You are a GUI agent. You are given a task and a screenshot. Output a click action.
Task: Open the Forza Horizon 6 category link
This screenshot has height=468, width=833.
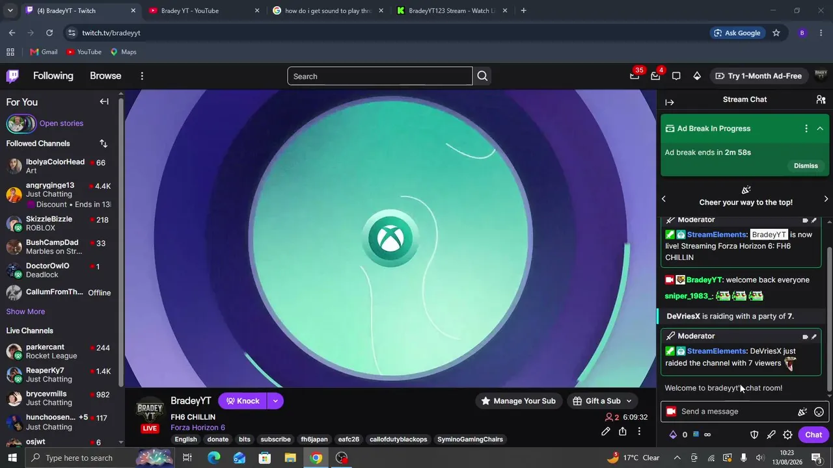pos(198,428)
